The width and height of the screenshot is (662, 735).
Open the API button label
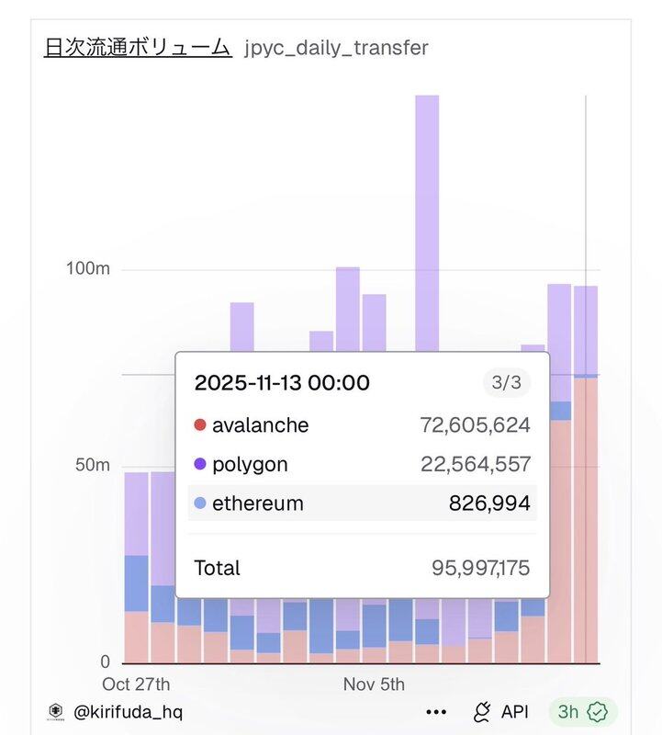pos(514,712)
